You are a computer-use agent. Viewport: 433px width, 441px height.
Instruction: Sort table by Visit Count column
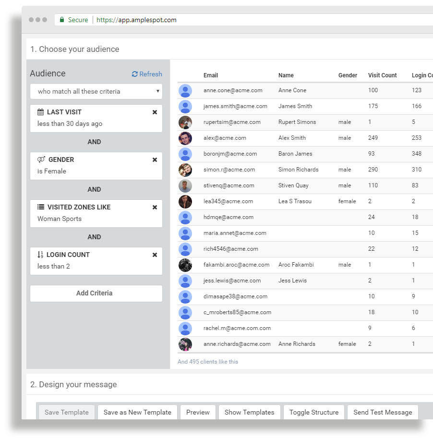pos(382,75)
